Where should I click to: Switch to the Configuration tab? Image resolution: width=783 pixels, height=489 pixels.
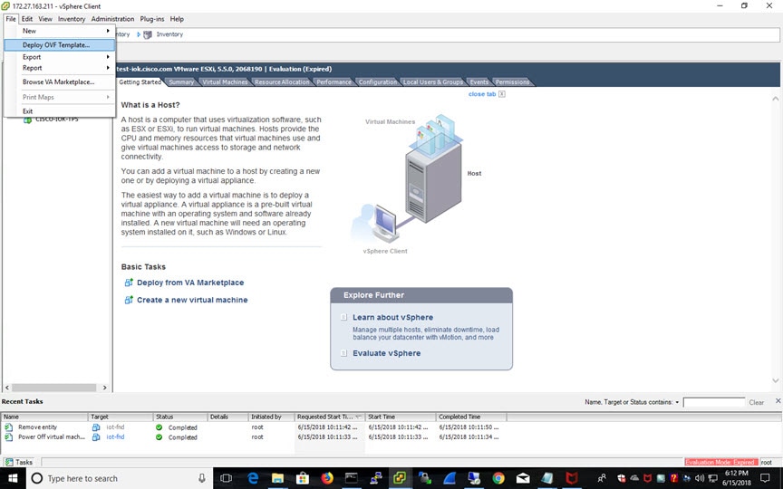coord(378,81)
